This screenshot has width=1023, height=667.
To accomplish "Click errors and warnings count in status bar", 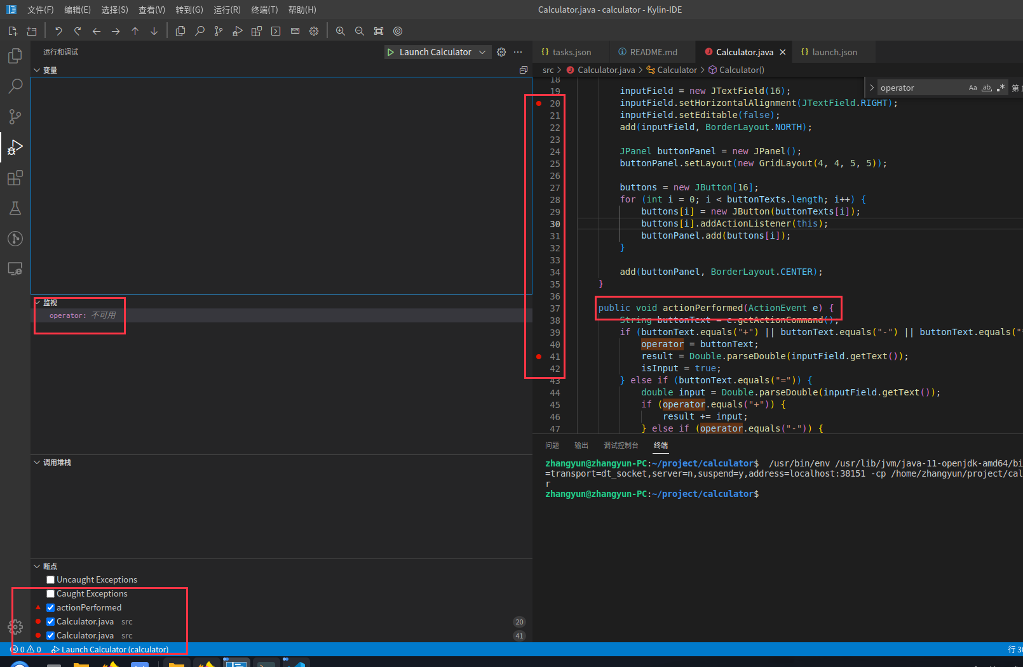I will [26, 649].
